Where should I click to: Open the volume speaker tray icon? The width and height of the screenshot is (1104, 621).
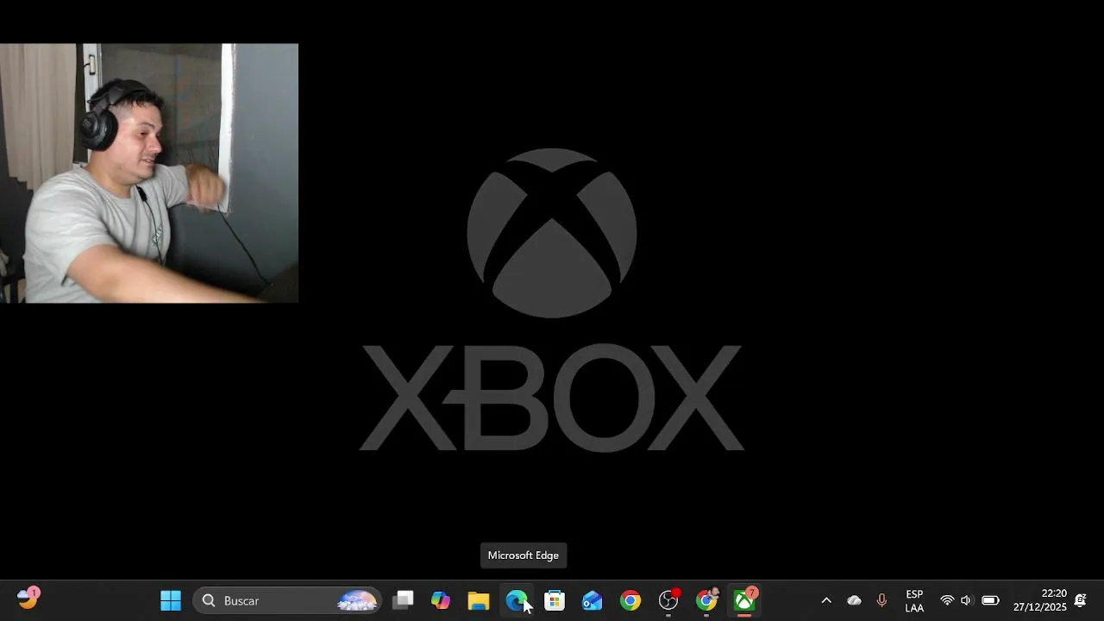(x=966, y=600)
